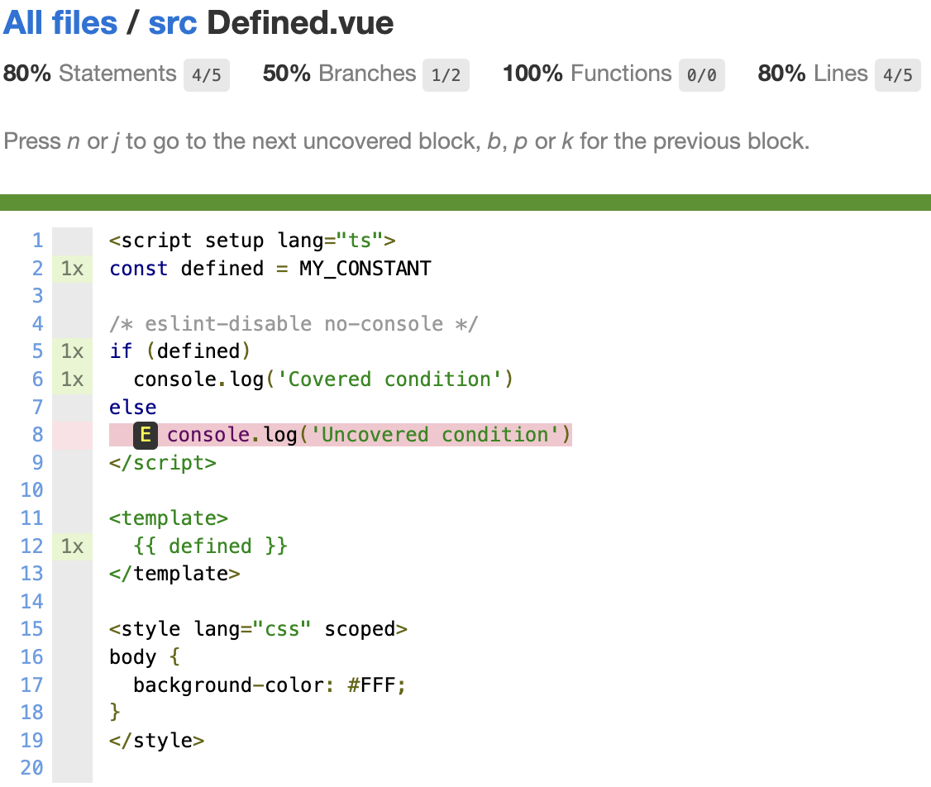
Task: Click the 1/2 branches fraction badge
Action: point(446,74)
